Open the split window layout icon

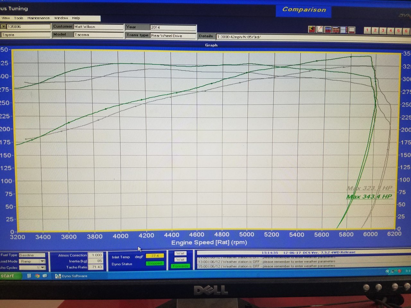(x=344, y=30)
